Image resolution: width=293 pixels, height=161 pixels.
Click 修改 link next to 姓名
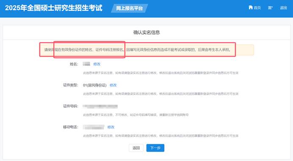[97, 64]
